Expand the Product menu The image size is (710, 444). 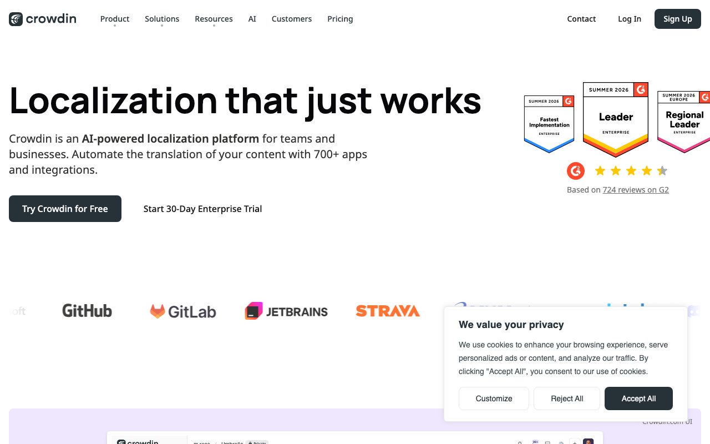point(115,19)
